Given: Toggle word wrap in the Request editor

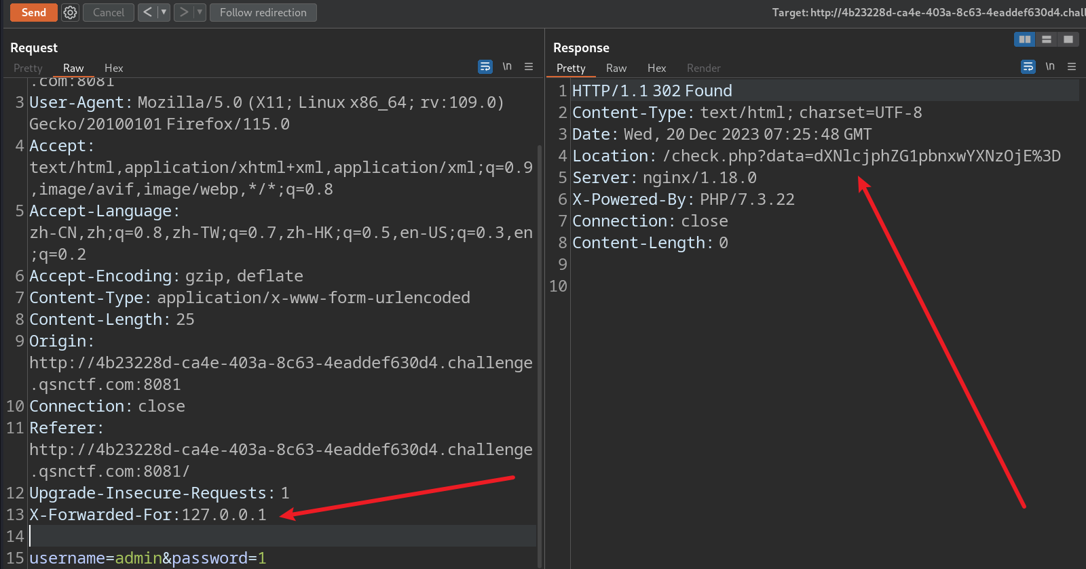Looking at the screenshot, I should coord(485,66).
